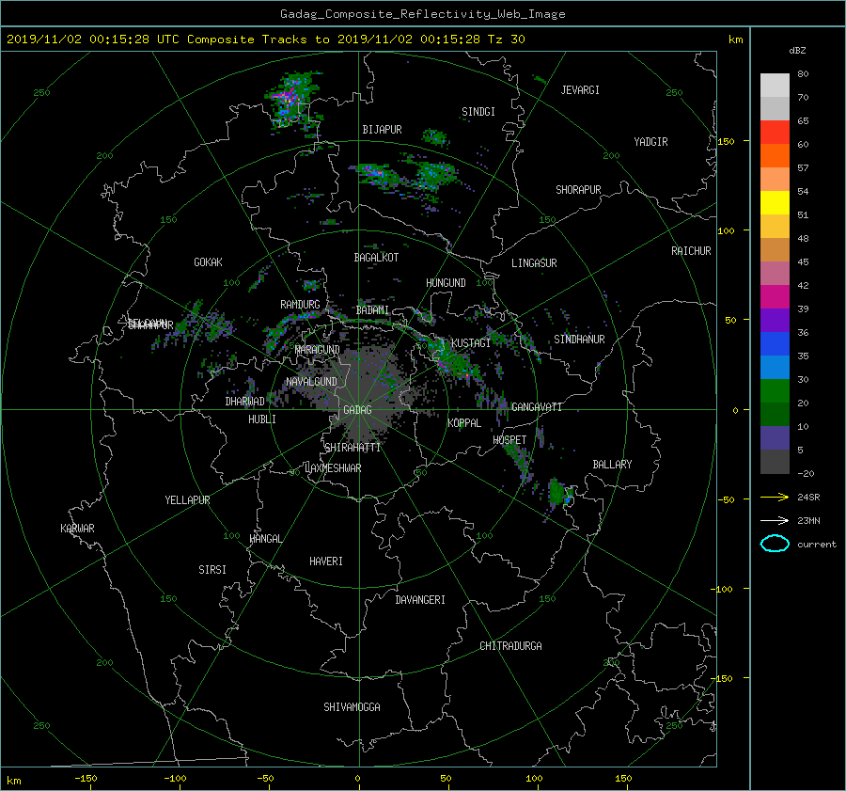846x791 pixels.
Task: Click the KOPPAL city label
Action: tap(464, 423)
